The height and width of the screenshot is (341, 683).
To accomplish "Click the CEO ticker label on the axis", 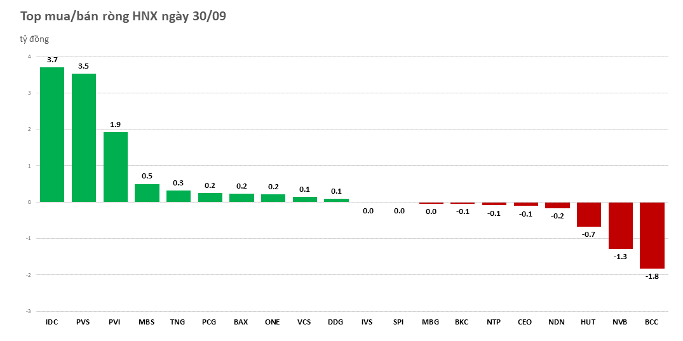I will click(x=525, y=322).
